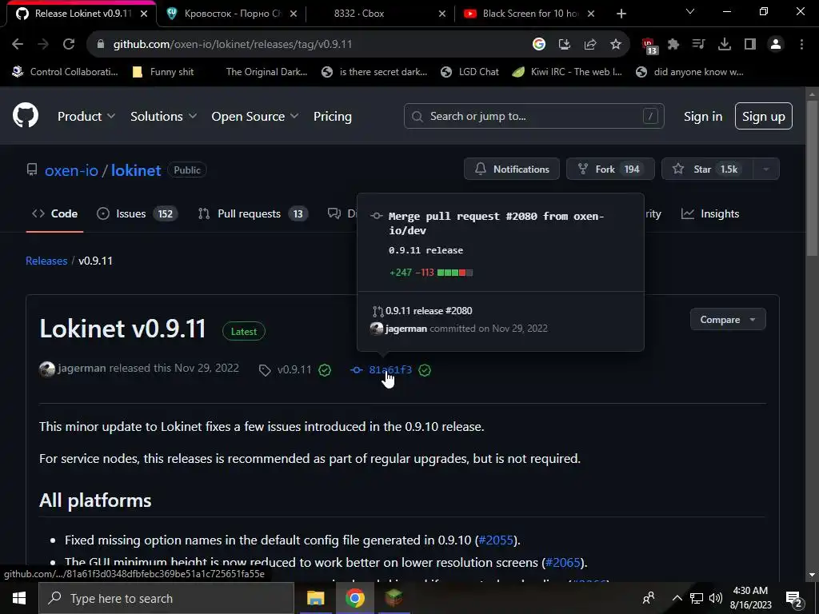This screenshot has width=819, height=614.
Task: Open Chrome three-dot menu
Action: pos(801,45)
